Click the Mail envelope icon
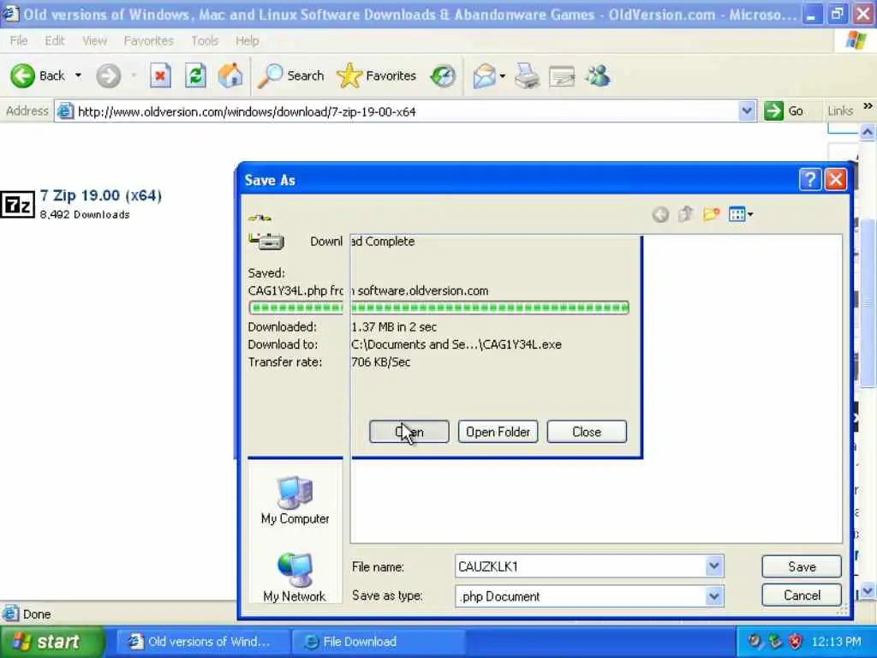Screen dimensions: 877x658 click(x=484, y=75)
